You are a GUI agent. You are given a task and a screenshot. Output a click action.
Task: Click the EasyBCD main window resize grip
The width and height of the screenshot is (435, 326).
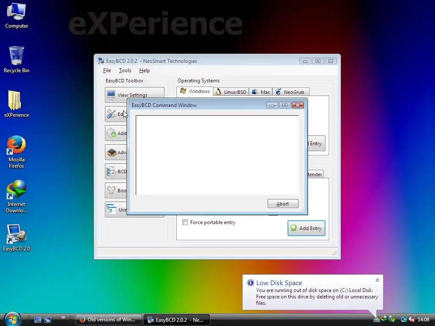pyautogui.click(x=334, y=253)
